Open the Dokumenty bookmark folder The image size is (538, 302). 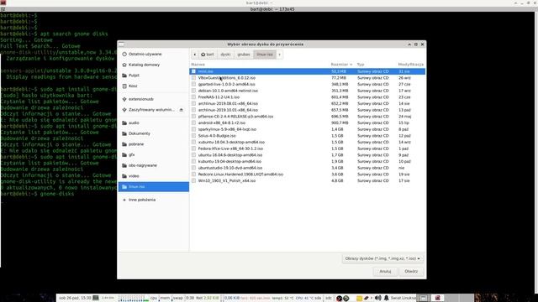(153, 133)
